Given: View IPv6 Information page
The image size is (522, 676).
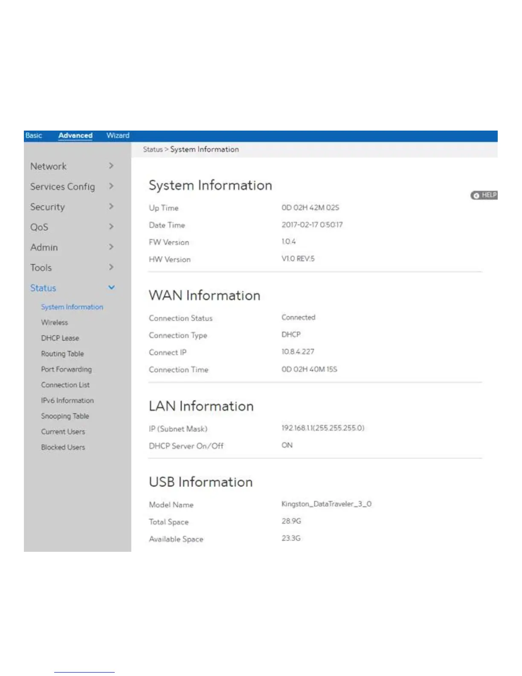Looking at the screenshot, I should point(67,400).
